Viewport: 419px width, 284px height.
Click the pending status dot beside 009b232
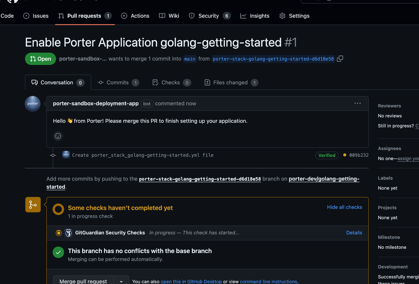[345, 155]
